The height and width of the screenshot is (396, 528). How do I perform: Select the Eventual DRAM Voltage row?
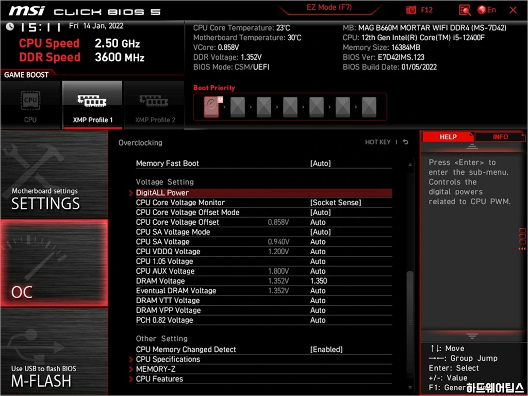(x=264, y=291)
